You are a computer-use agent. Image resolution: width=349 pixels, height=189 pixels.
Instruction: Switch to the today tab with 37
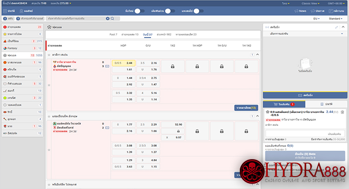pyautogui.click(x=148, y=34)
